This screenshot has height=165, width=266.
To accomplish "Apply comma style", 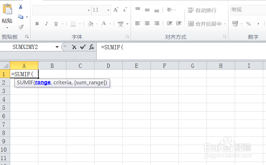I will coord(258,24).
